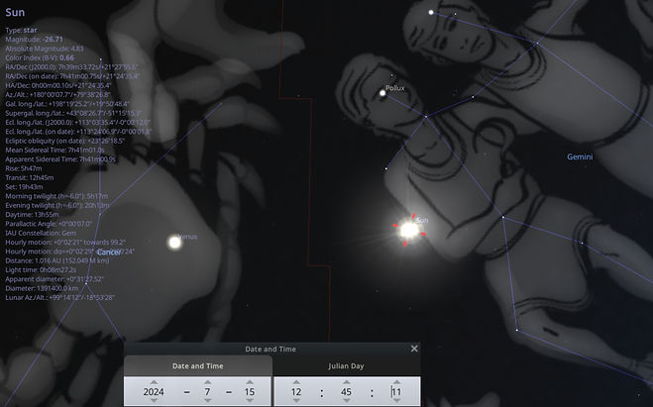Click the 'Type: star' info line

(21, 31)
